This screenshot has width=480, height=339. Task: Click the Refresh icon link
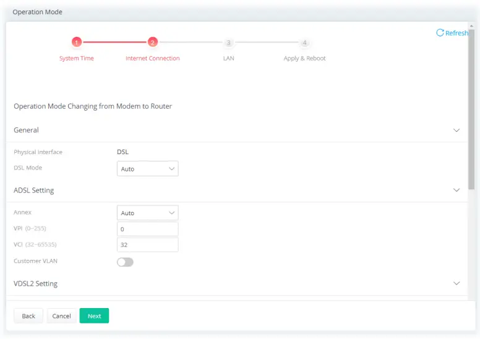[x=452, y=33]
